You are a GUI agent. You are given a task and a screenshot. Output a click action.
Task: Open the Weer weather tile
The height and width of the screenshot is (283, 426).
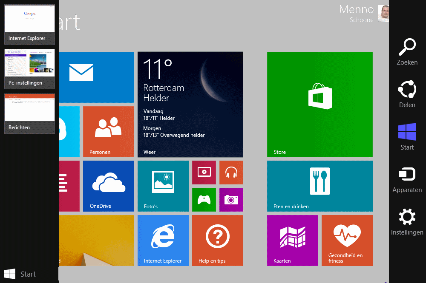click(x=190, y=105)
